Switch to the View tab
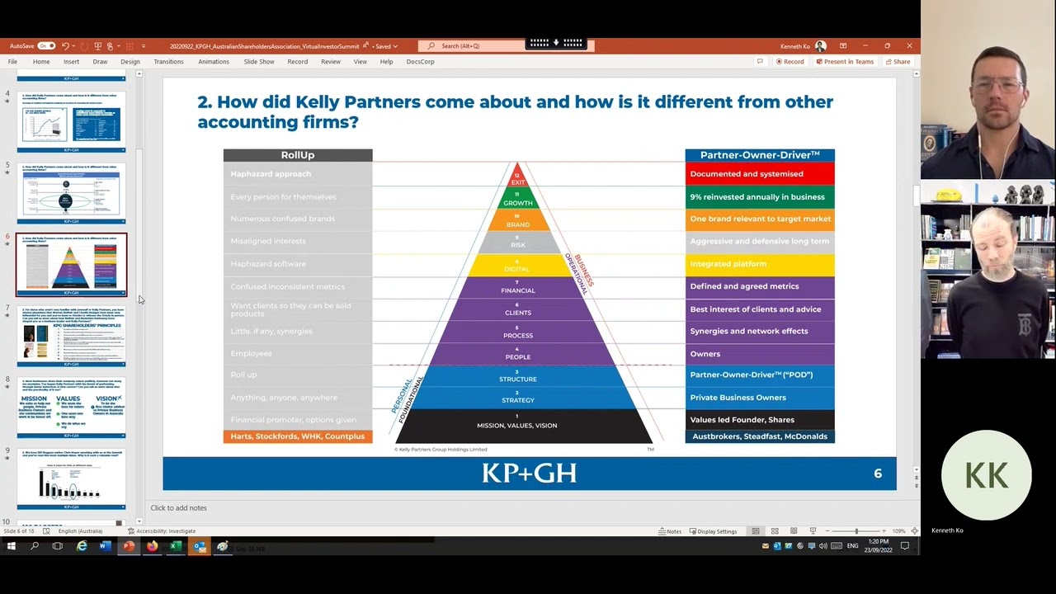The width and height of the screenshot is (1056, 594). (361, 62)
